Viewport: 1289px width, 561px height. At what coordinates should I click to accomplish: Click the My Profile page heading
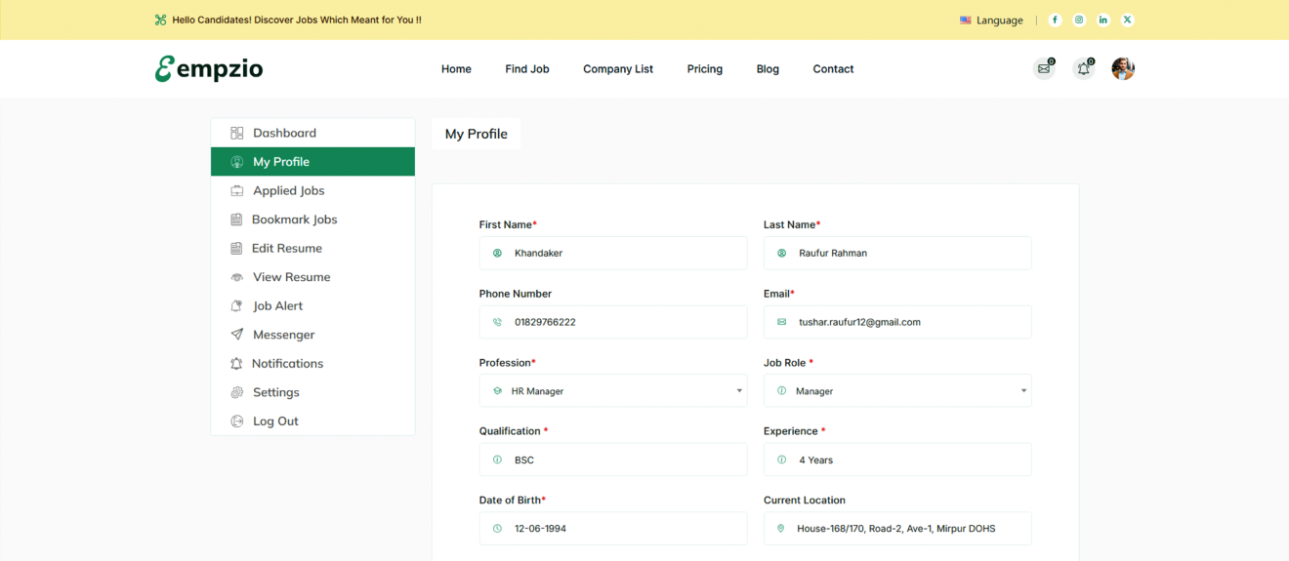click(477, 135)
